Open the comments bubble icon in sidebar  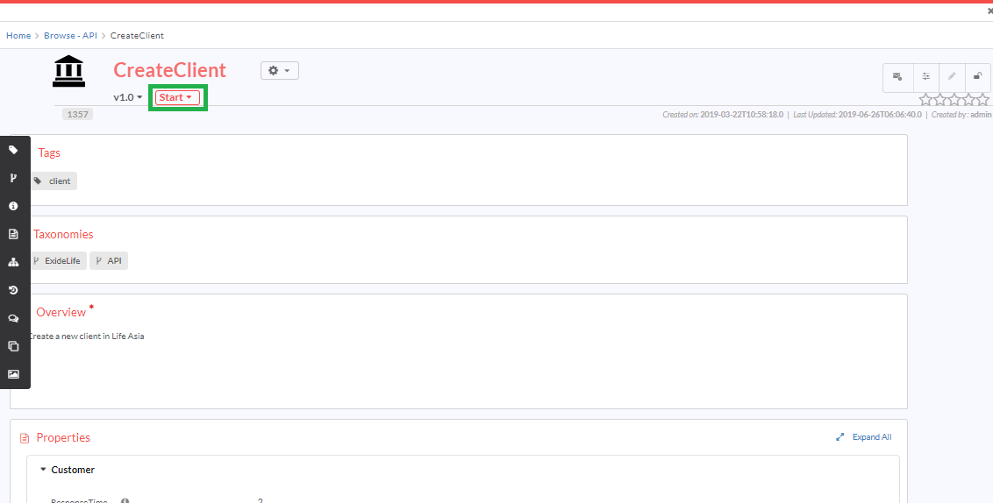13,318
